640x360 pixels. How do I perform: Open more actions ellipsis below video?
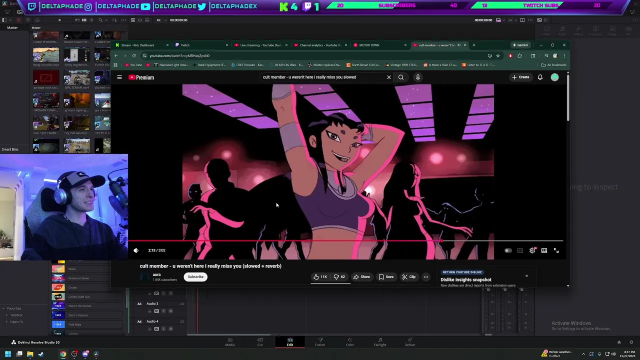pos(426,277)
